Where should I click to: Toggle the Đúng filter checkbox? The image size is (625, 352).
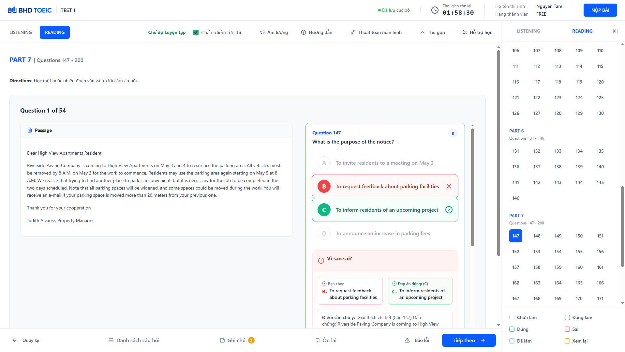tap(512, 329)
